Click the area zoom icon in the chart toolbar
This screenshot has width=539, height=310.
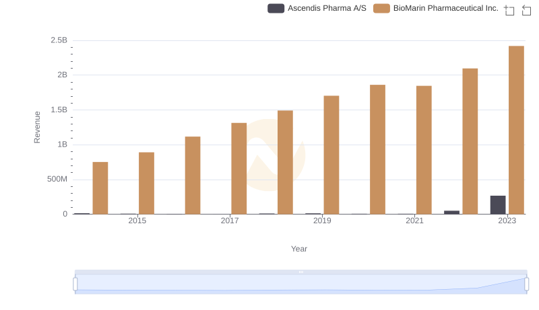(509, 10)
